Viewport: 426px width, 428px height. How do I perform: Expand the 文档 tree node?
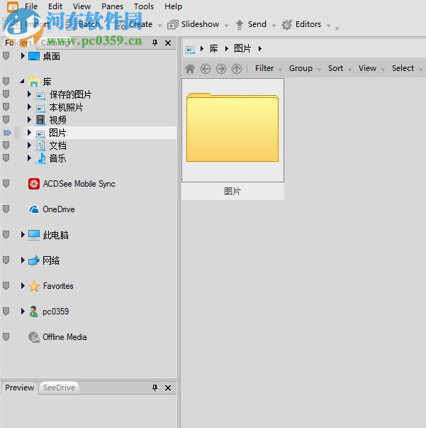click(x=29, y=145)
